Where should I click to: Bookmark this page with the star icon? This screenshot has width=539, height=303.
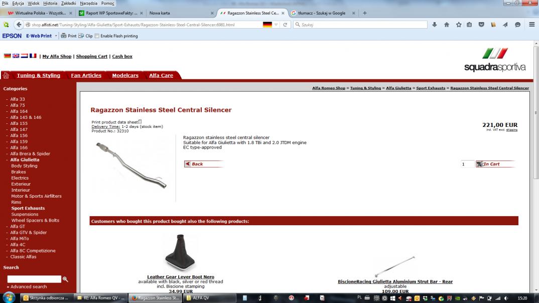pos(459,25)
